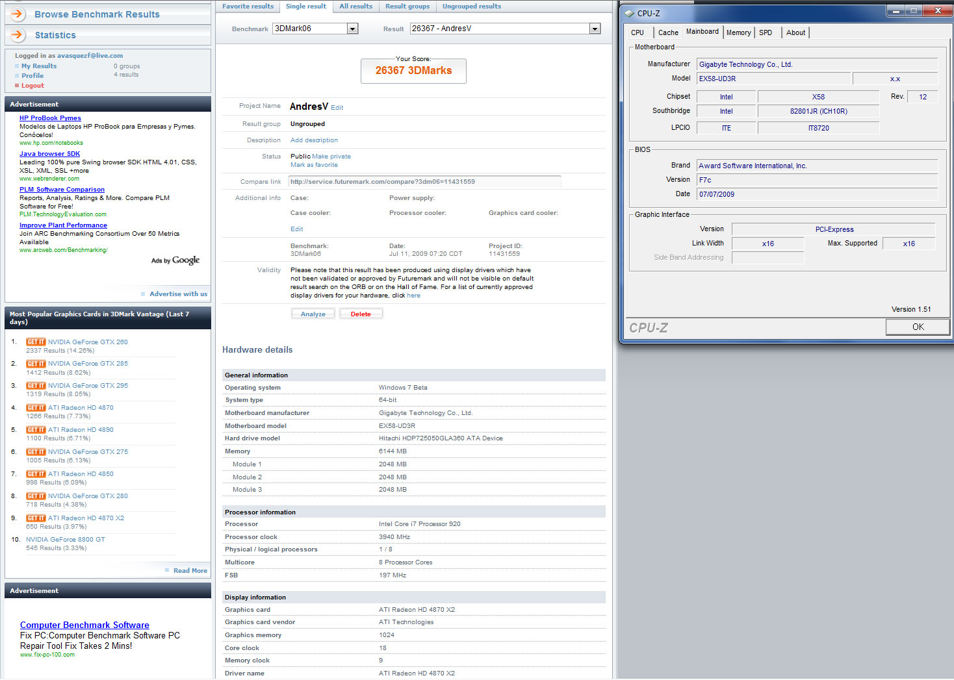Click the Intel Core i7 Processor 920 value
Screen dimensions: 954x680
pos(420,524)
